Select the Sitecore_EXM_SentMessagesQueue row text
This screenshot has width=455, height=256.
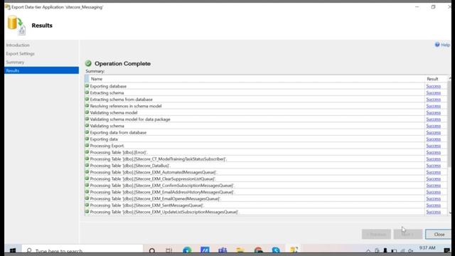coord(147,206)
